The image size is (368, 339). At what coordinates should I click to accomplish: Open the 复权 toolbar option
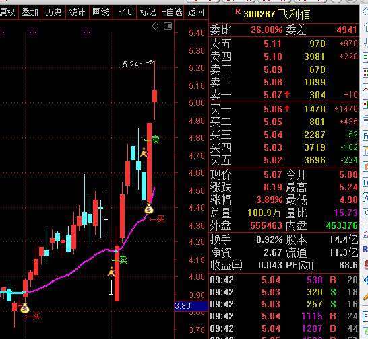7,12
